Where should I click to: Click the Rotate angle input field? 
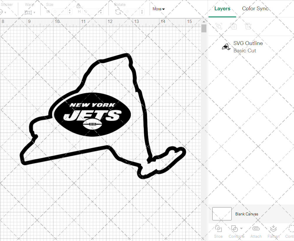pyautogui.click(x=132, y=12)
